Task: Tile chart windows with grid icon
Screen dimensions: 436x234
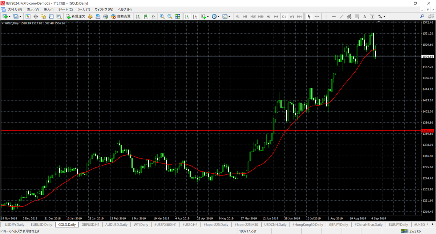Action: (178, 16)
